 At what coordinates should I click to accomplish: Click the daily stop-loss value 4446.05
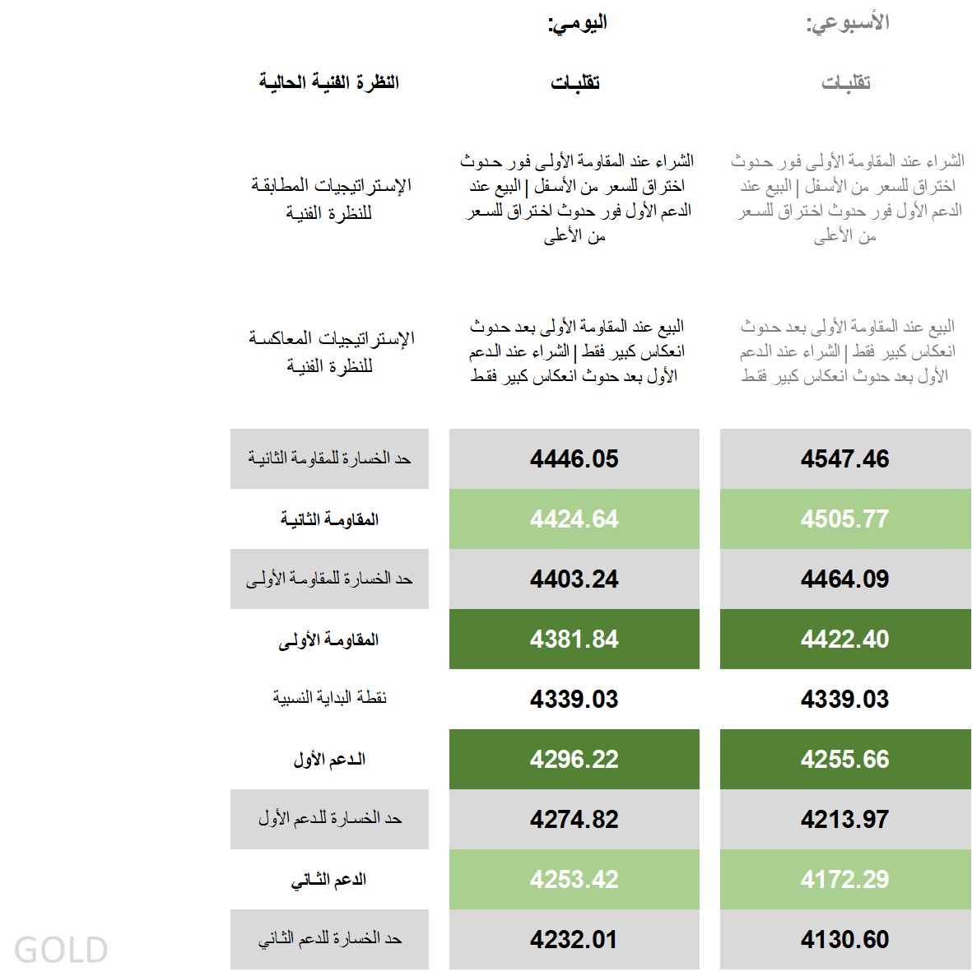[x=574, y=459]
